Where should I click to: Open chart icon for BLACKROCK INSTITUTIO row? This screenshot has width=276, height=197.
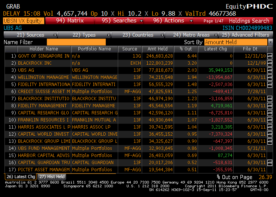coord(270,99)
